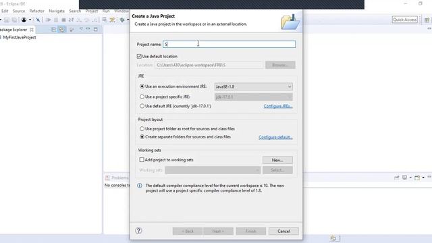Click the round black profile toolbar icon
This screenshot has width=432, height=243.
(24, 20)
